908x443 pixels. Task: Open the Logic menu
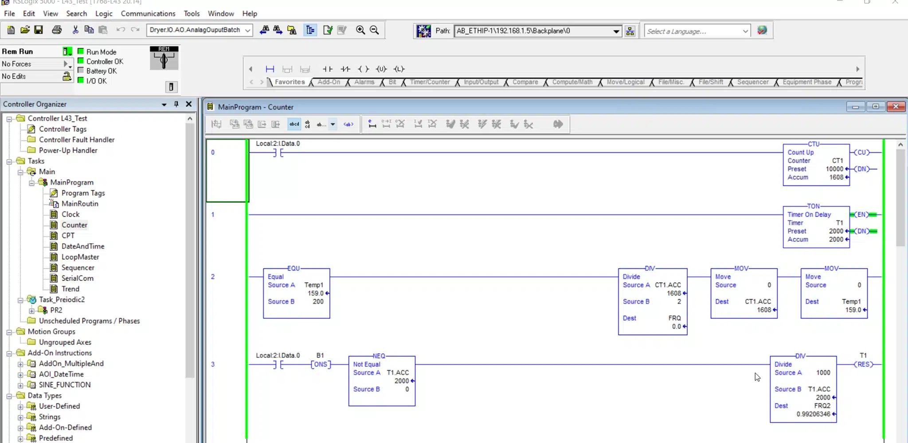[104, 14]
